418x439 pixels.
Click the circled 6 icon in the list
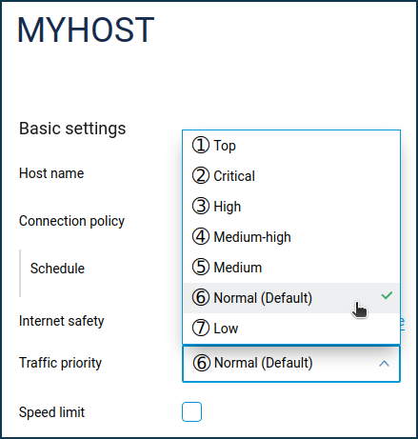pos(201,297)
